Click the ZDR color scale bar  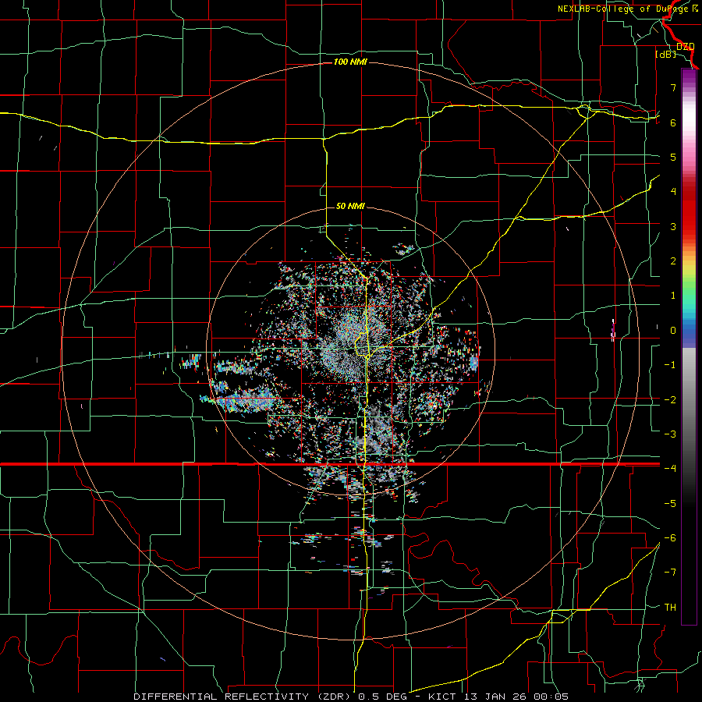[x=689, y=346]
